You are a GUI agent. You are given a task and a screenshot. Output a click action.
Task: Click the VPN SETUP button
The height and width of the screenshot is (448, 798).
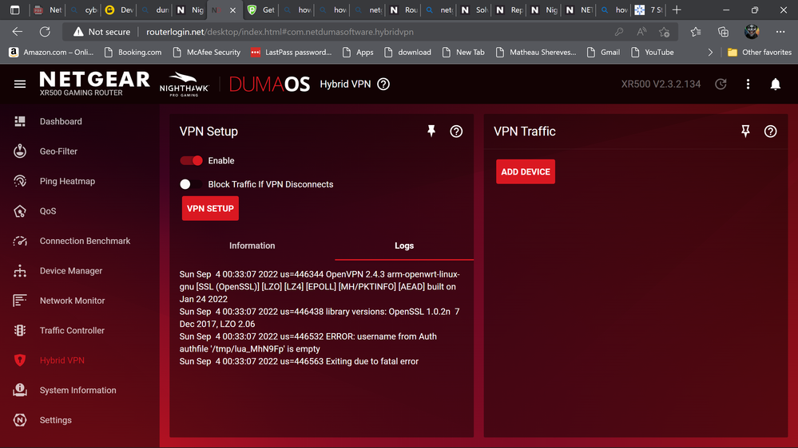tap(210, 209)
